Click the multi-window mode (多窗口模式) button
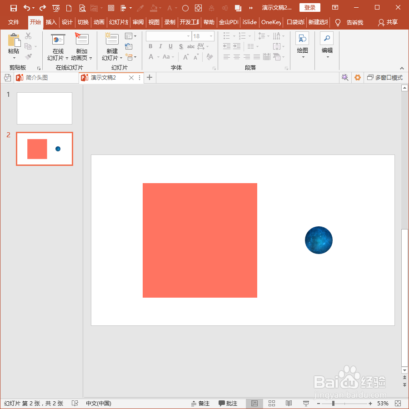 pyautogui.click(x=385, y=77)
